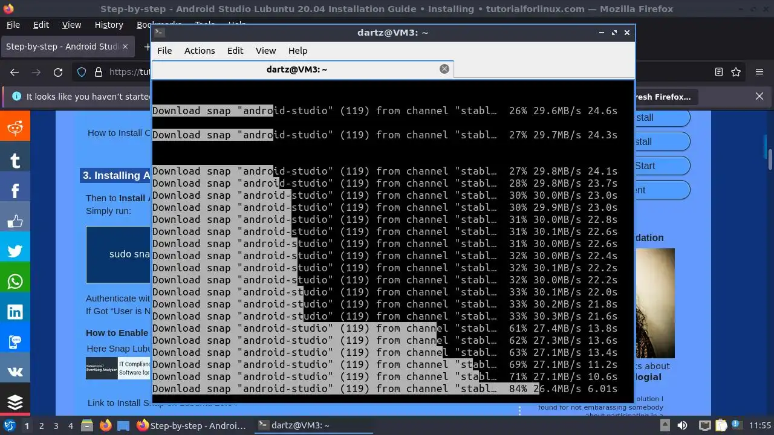
Task: Open the clipboard manager tray icon
Action: click(720, 425)
